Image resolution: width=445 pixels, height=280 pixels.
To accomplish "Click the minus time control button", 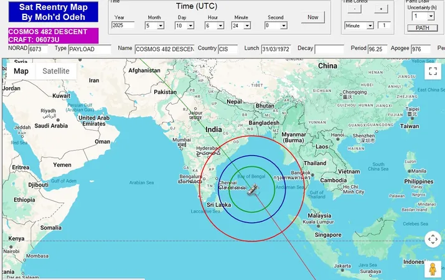I will tap(355, 9).
